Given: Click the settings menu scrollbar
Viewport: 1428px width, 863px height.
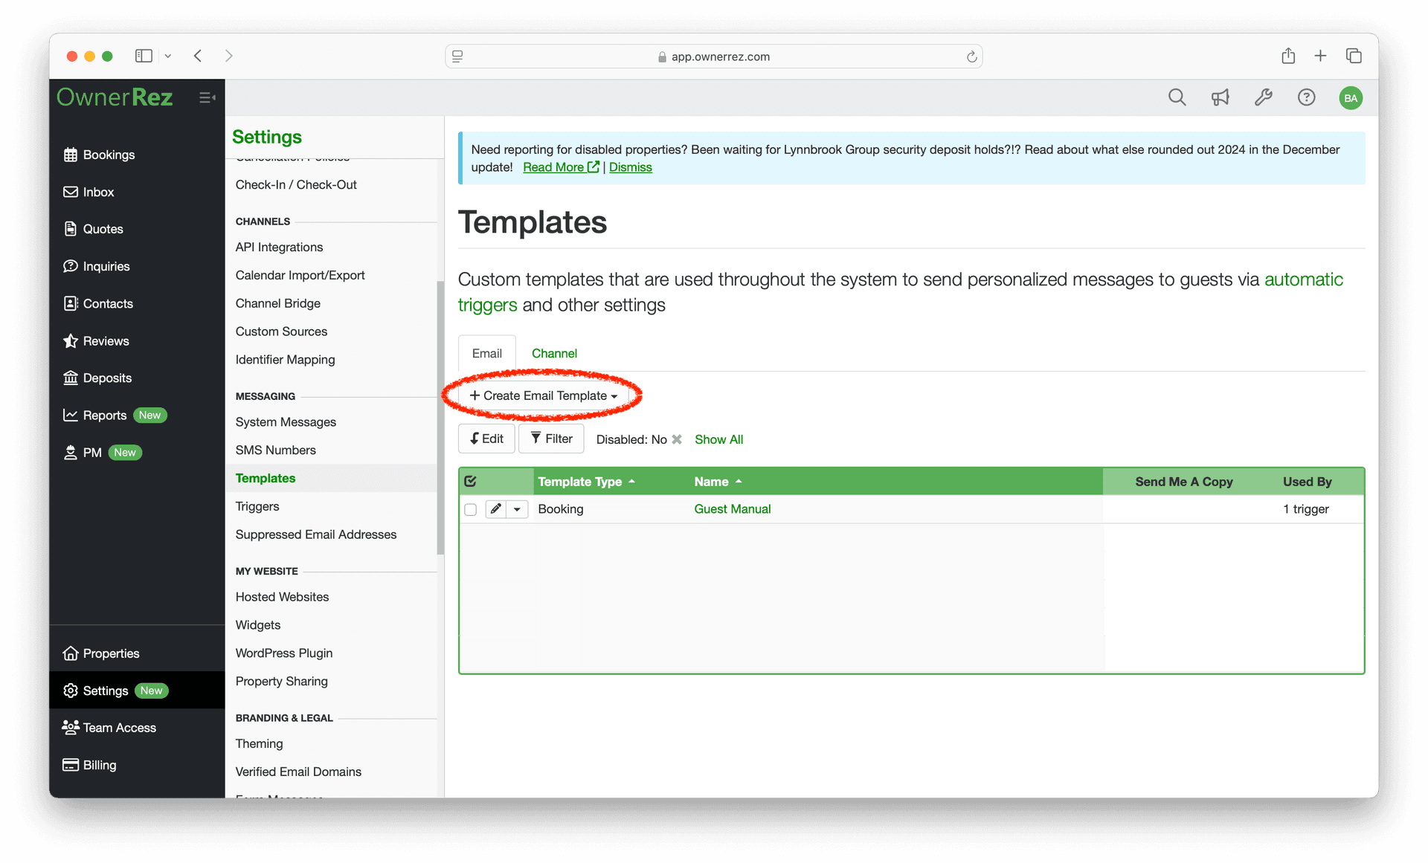Looking at the screenshot, I should [440, 418].
